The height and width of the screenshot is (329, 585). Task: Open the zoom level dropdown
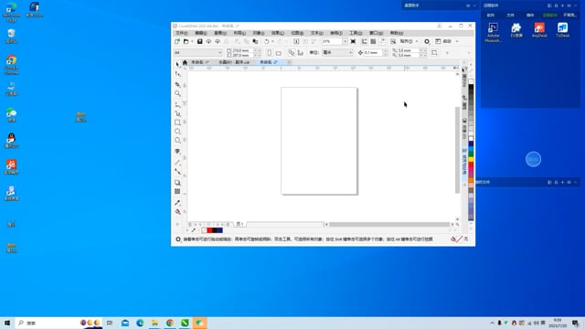pos(345,41)
